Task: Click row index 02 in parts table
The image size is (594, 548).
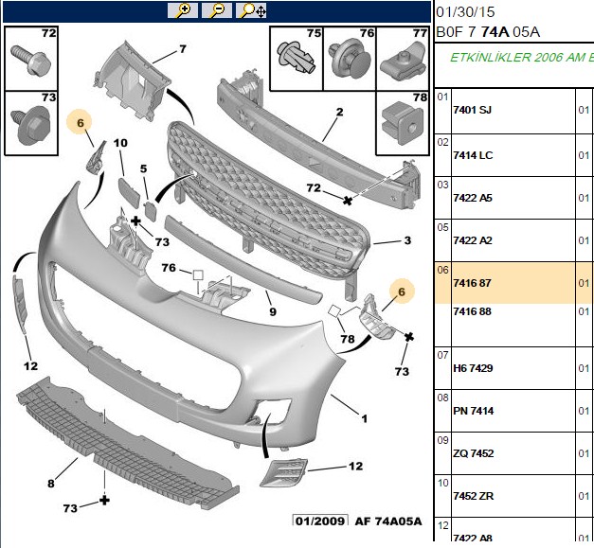Action: pyautogui.click(x=442, y=142)
